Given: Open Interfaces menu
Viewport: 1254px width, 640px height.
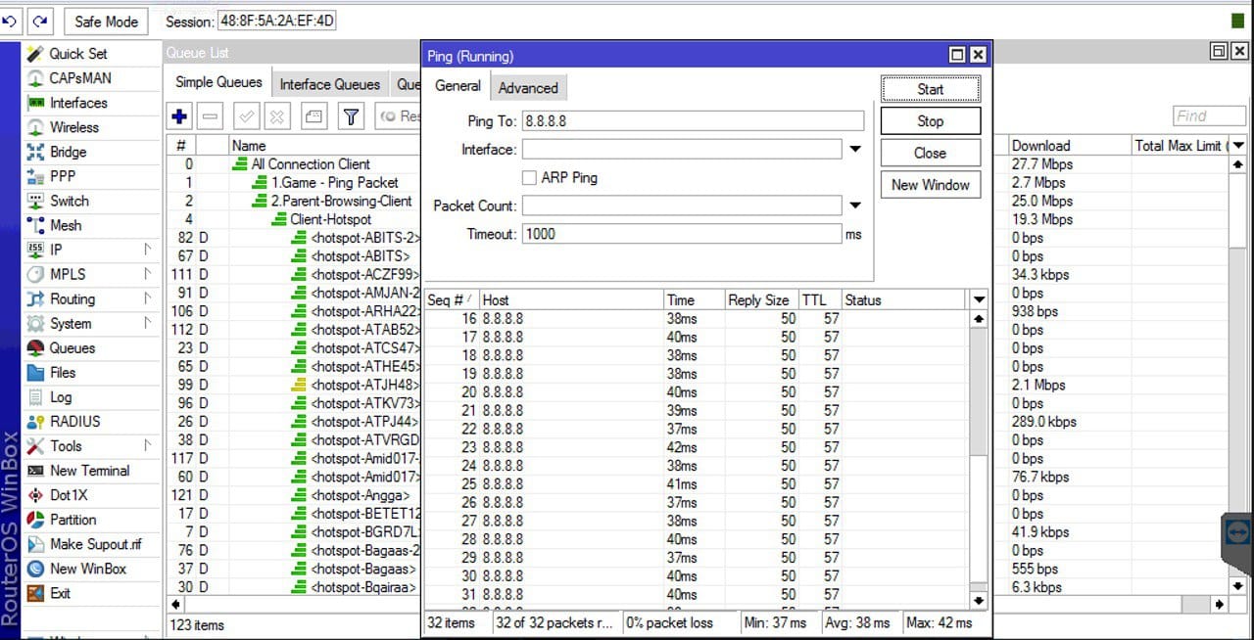Looking at the screenshot, I should coord(78,103).
